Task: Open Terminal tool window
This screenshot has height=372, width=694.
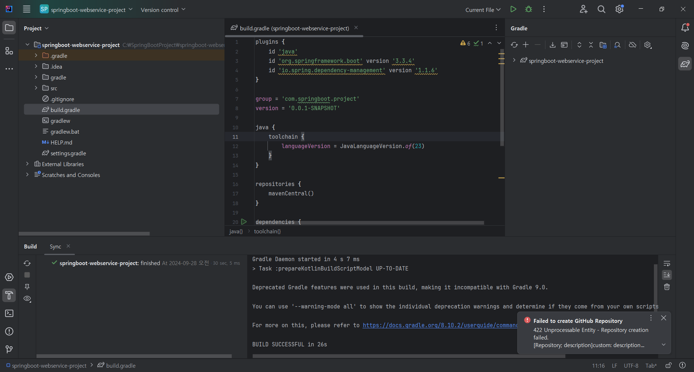Action: 9,313
